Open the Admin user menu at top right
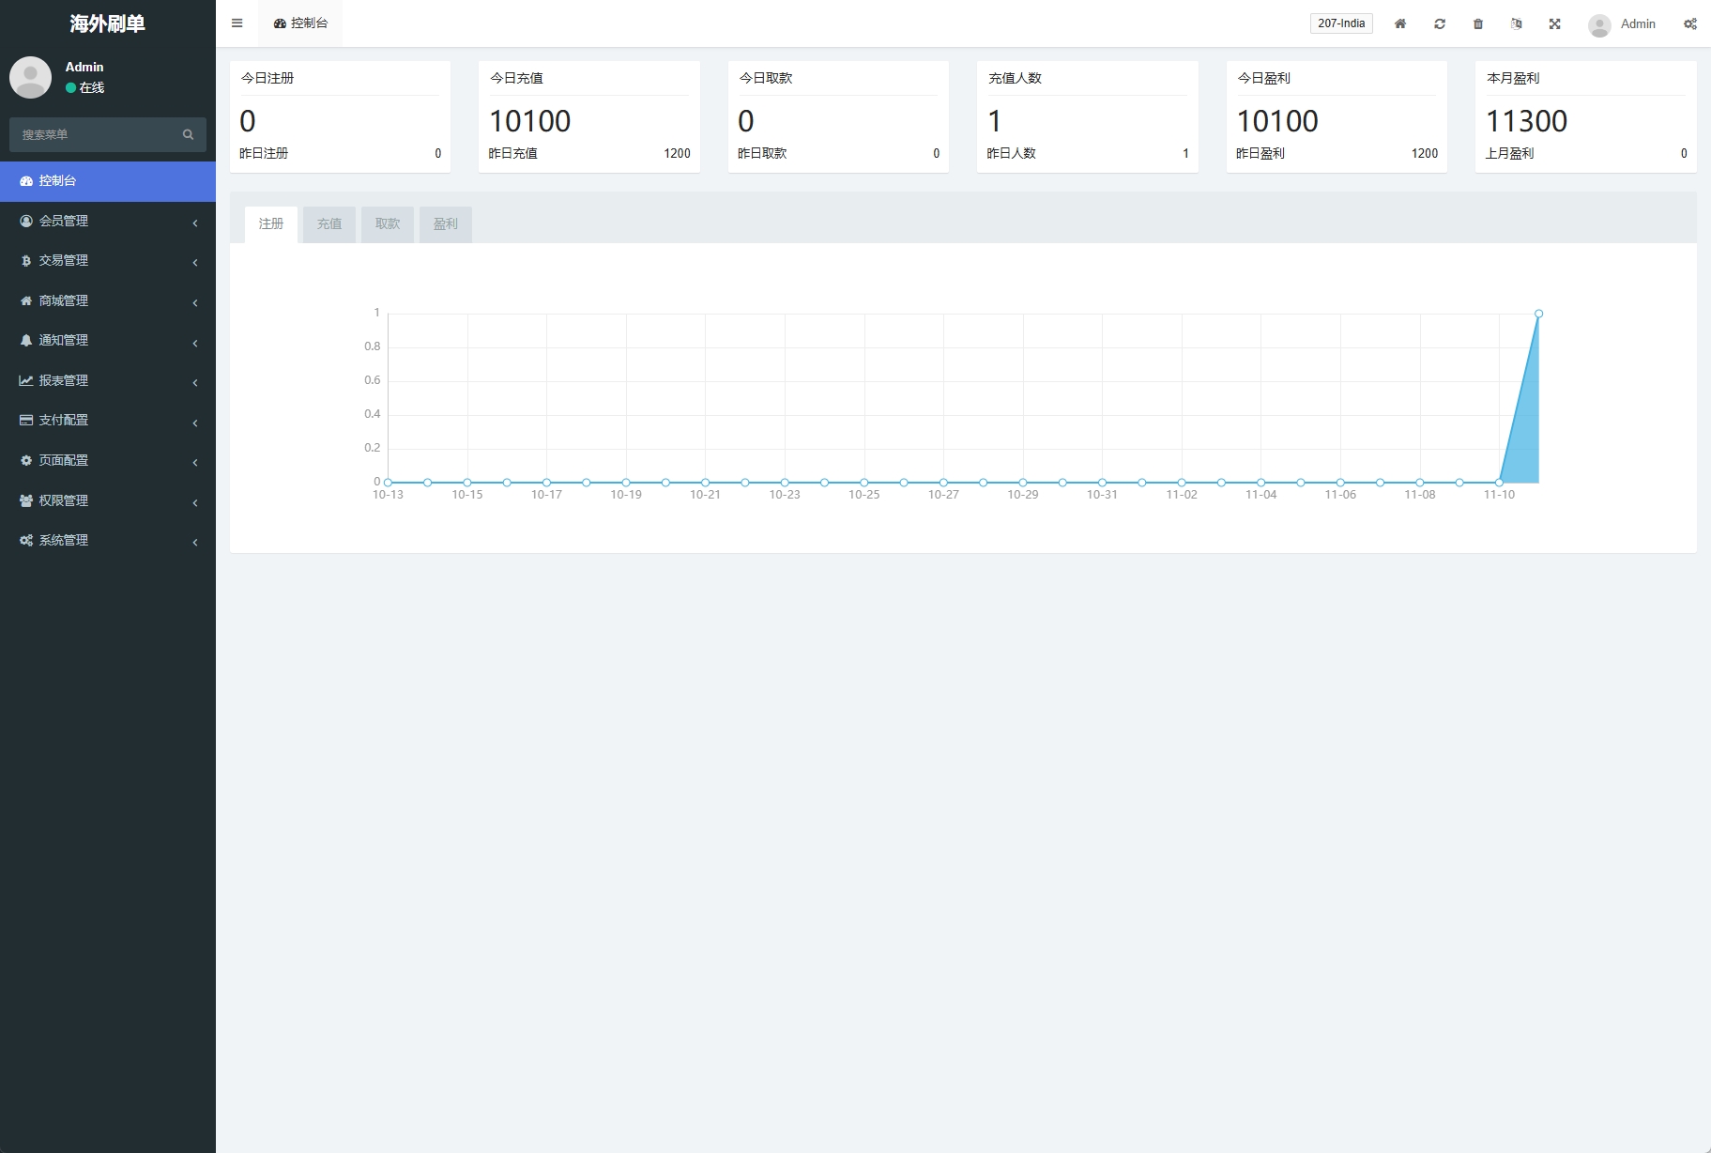Image resolution: width=1711 pixels, height=1153 pixels. (x=1623, y=24)
